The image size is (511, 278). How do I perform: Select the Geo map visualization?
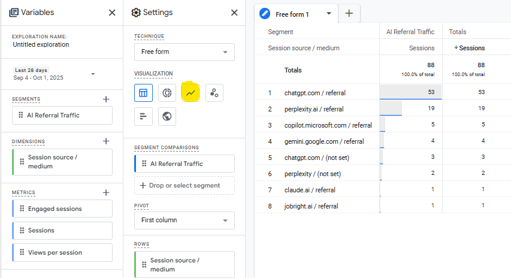pyautogui.click(x=167, y=116)
